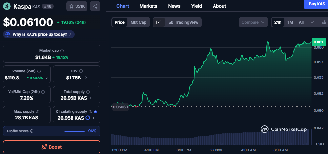This screenshot has width=328, height=154.
Task: Click the info icon beside Volume (24h)
Action: click(x=39, y=71)
